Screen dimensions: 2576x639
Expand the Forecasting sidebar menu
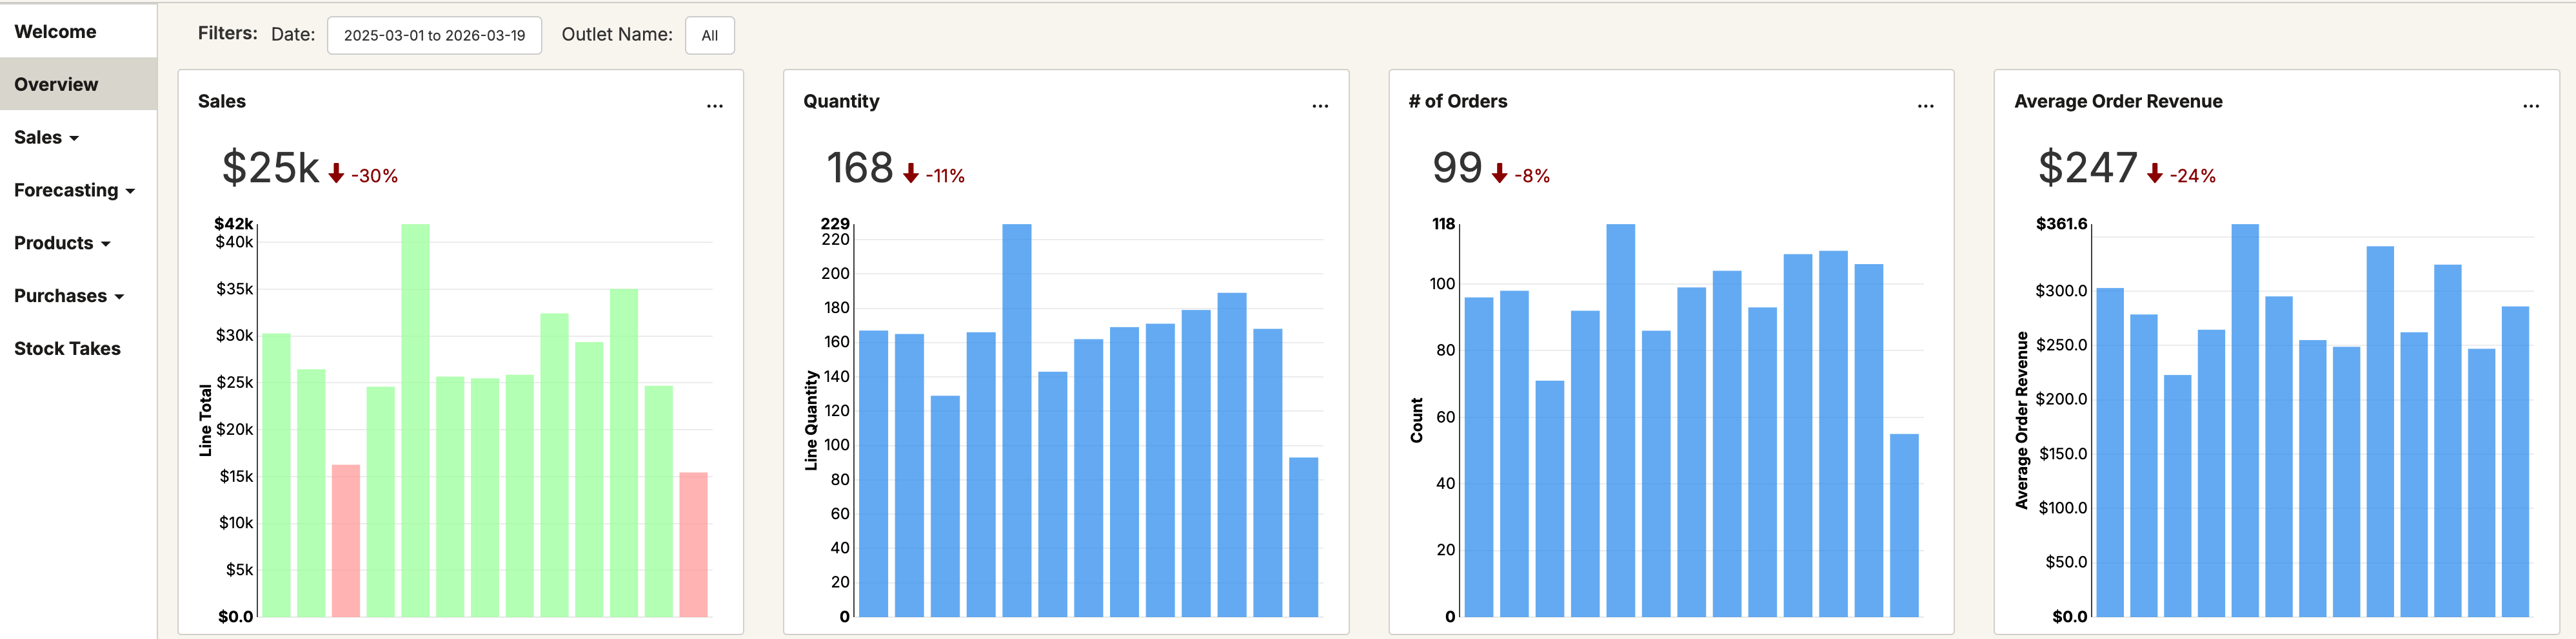[x=74, y=191]
